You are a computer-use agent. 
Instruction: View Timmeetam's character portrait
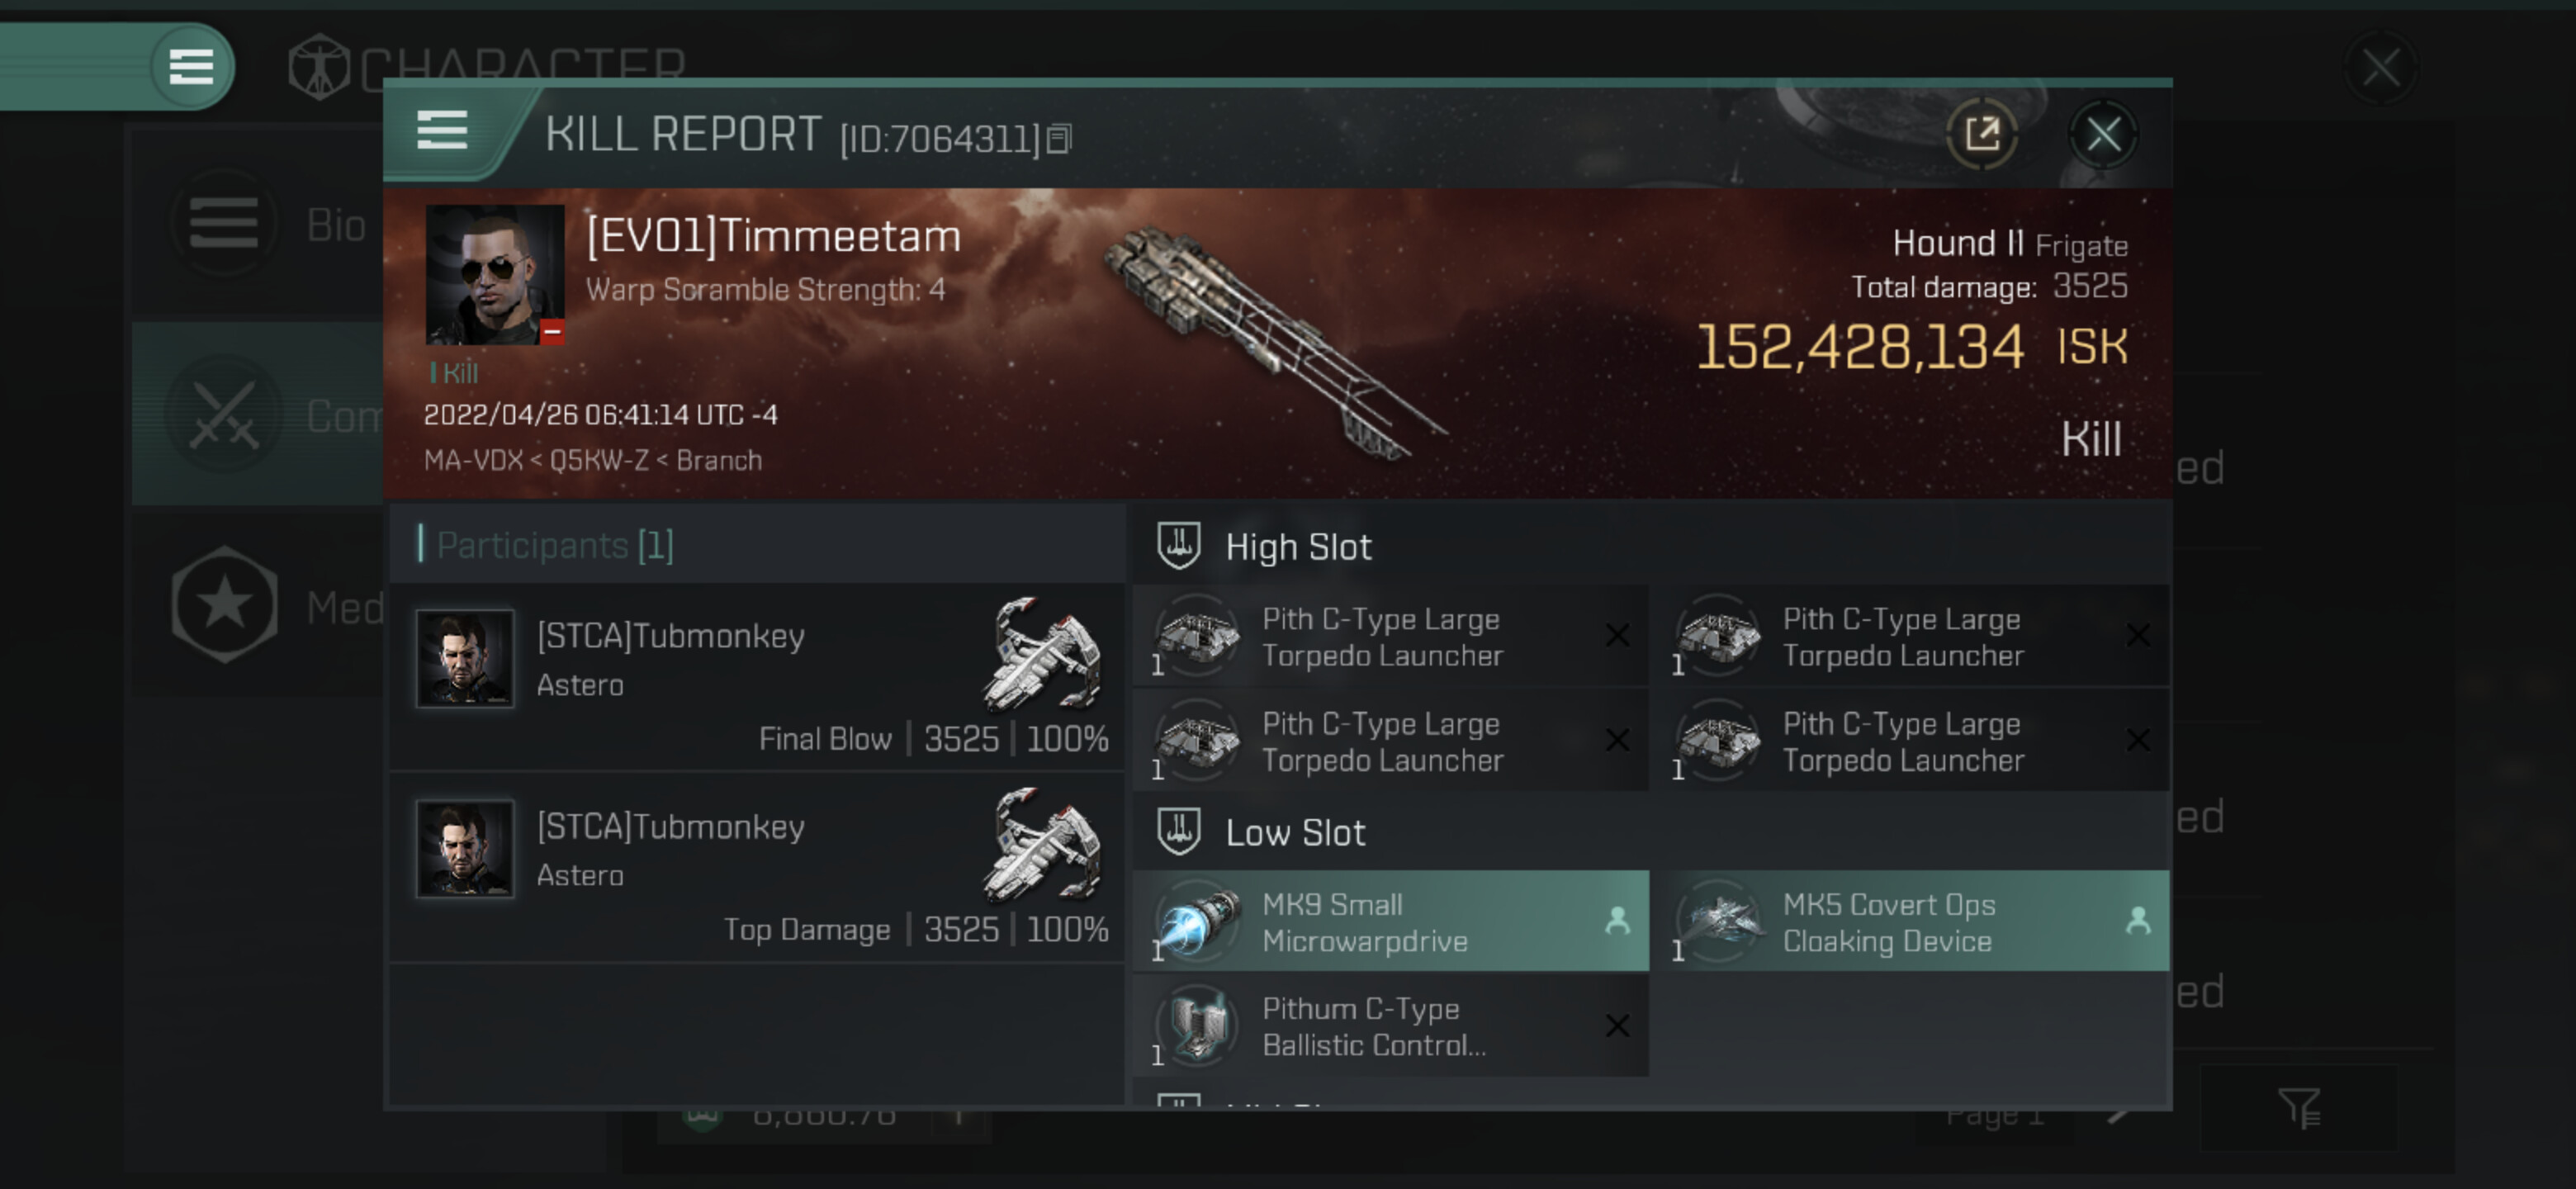click(x=495, y=275)
